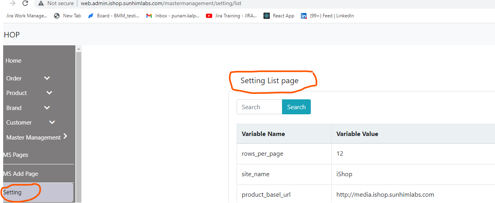Screen dimensions: 495x203
Task: Open CMS Add Page in the sidebar
Action: point(21,174)
